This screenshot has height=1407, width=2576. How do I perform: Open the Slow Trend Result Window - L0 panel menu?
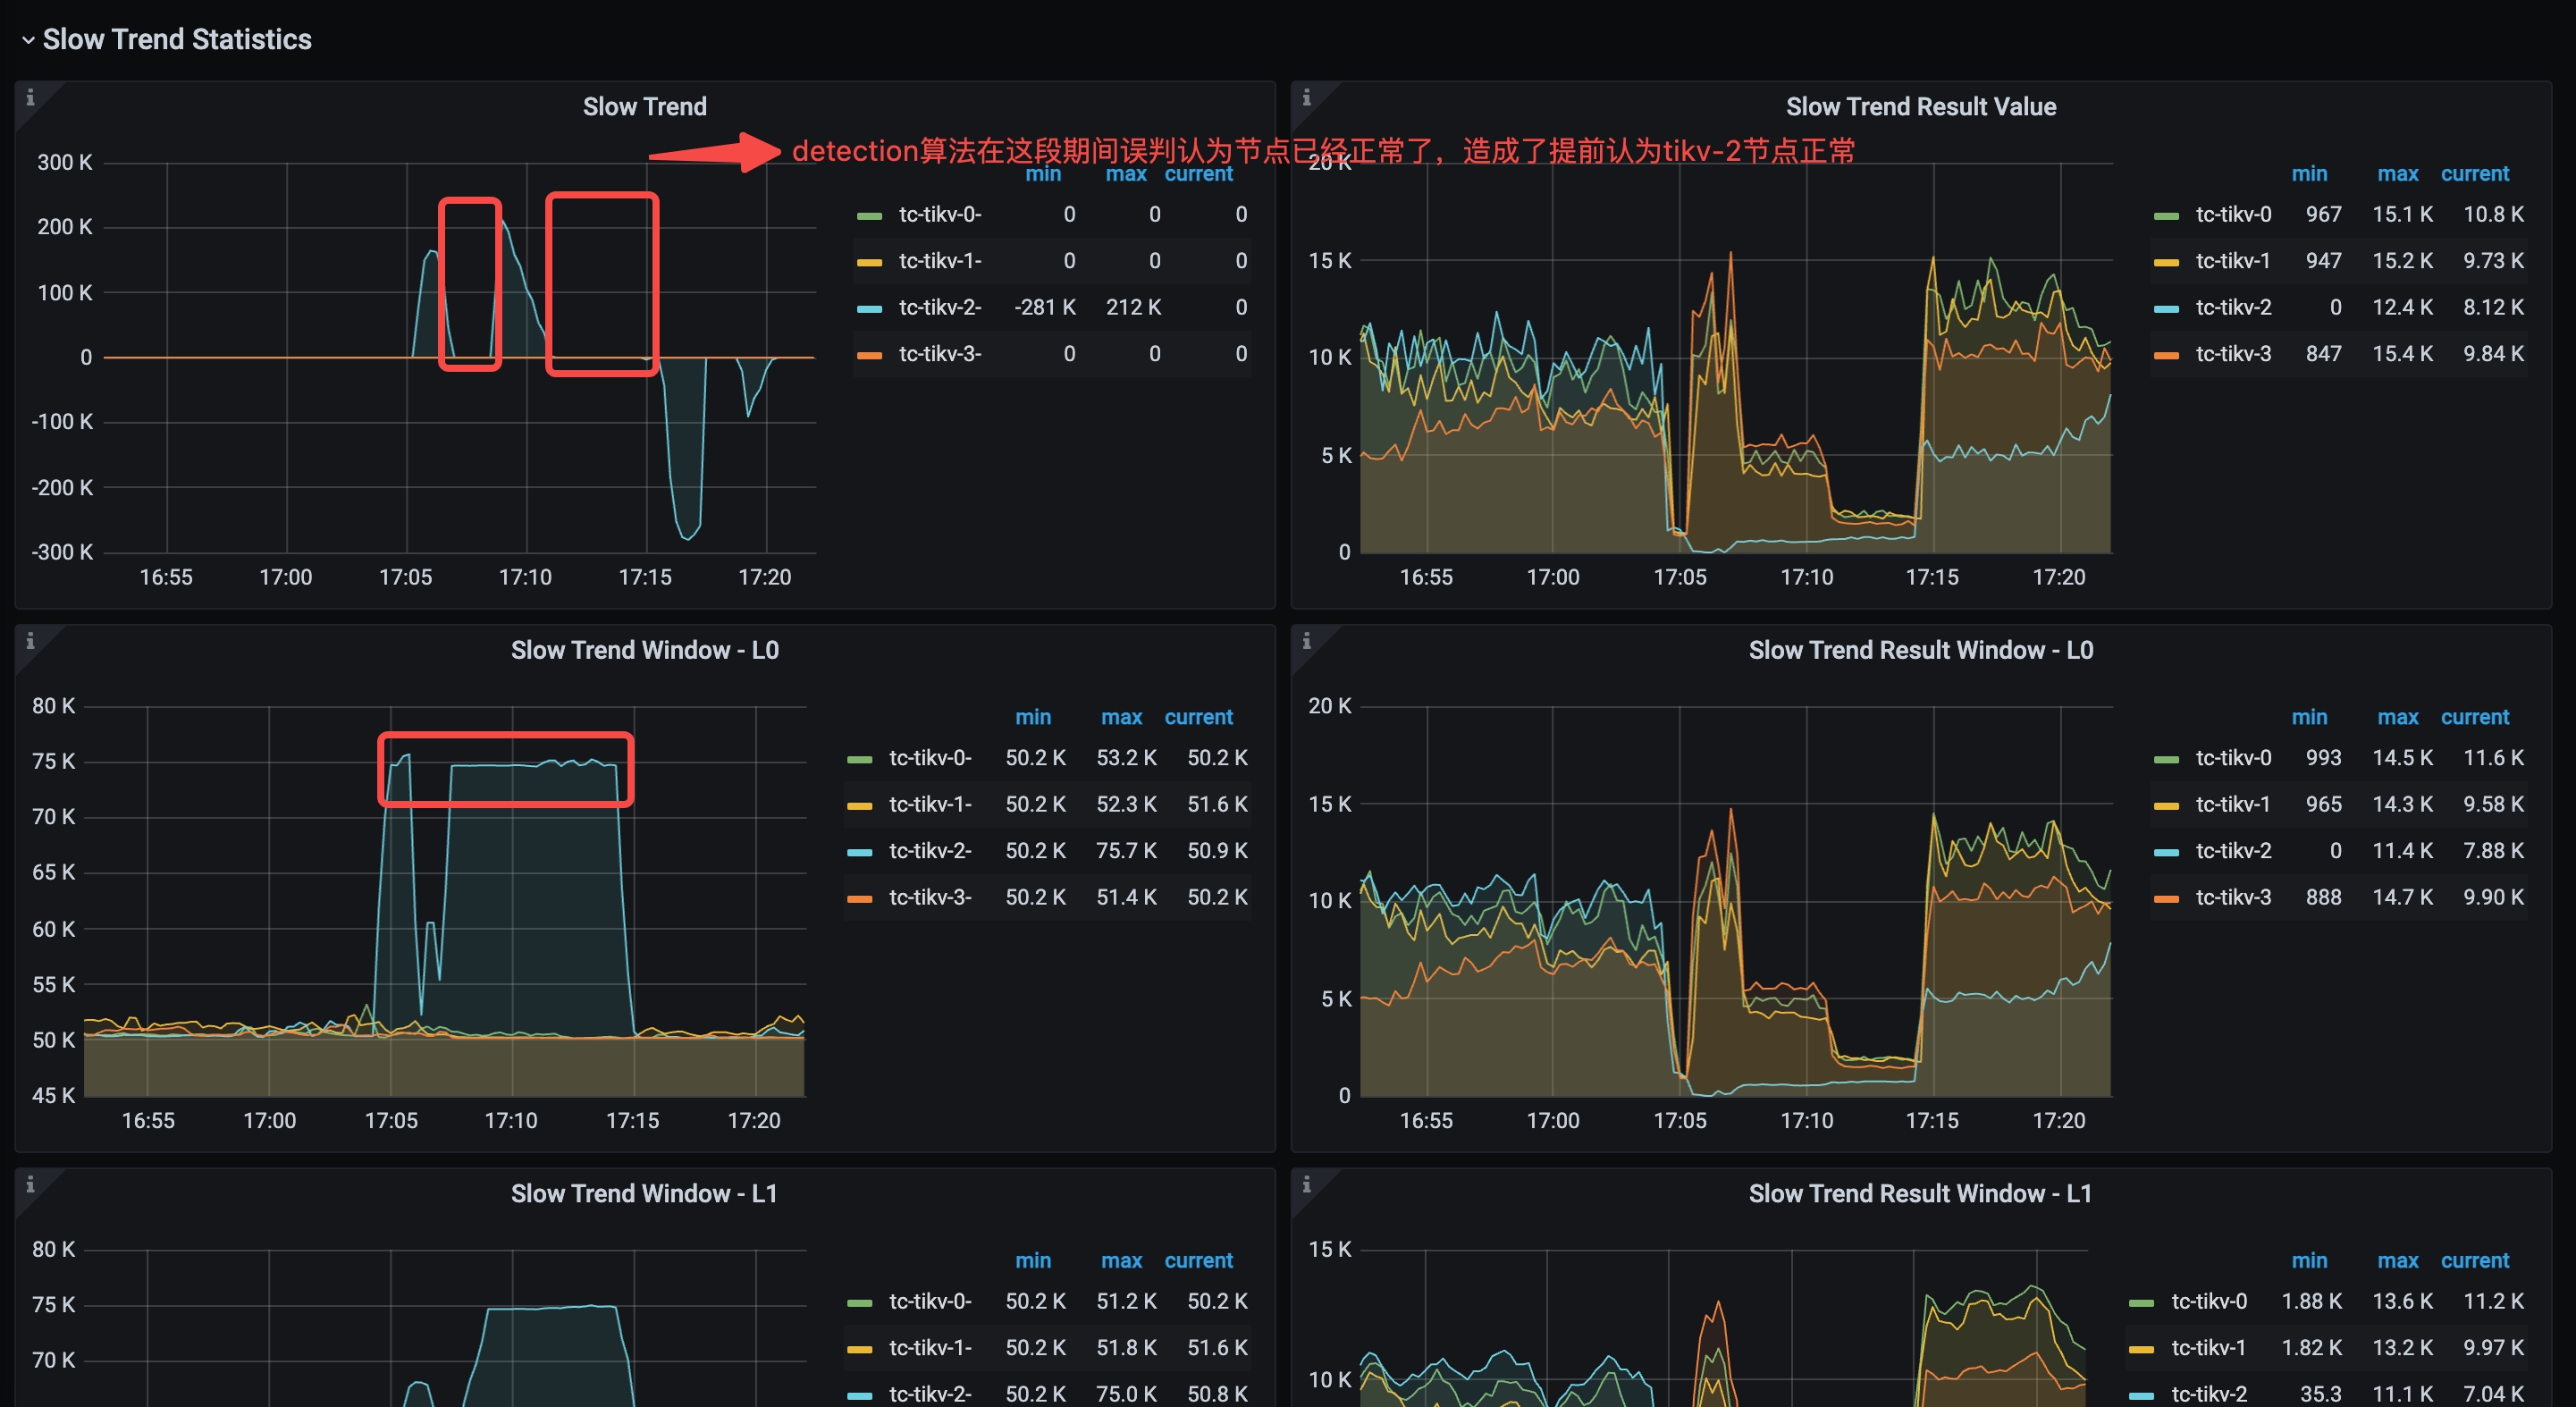1921,649
